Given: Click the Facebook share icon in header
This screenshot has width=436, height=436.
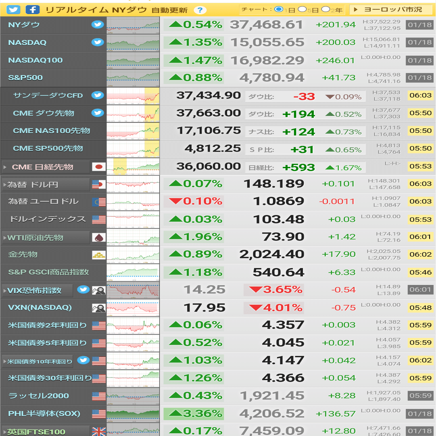Looking at the screenshot, I should point(32,10).
